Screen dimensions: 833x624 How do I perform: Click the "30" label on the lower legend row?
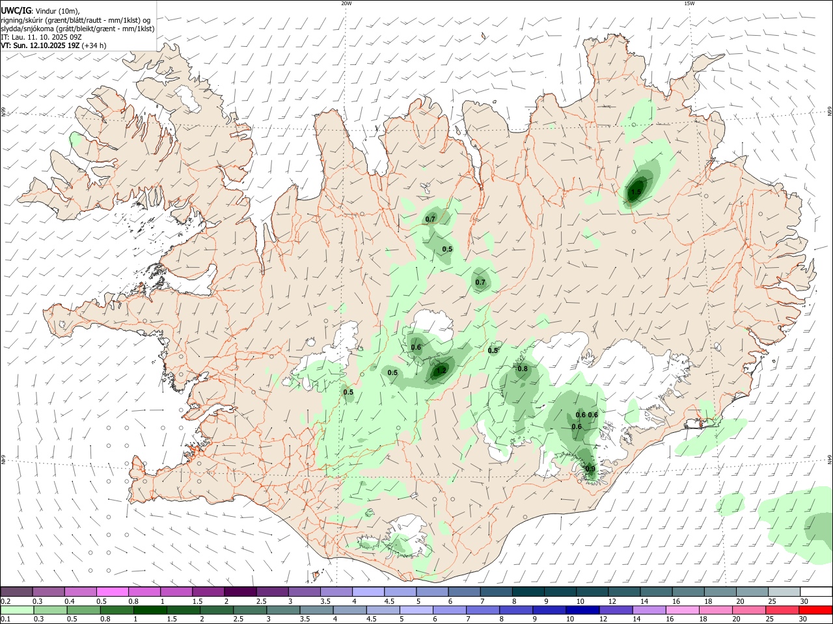tap(804, 619)
